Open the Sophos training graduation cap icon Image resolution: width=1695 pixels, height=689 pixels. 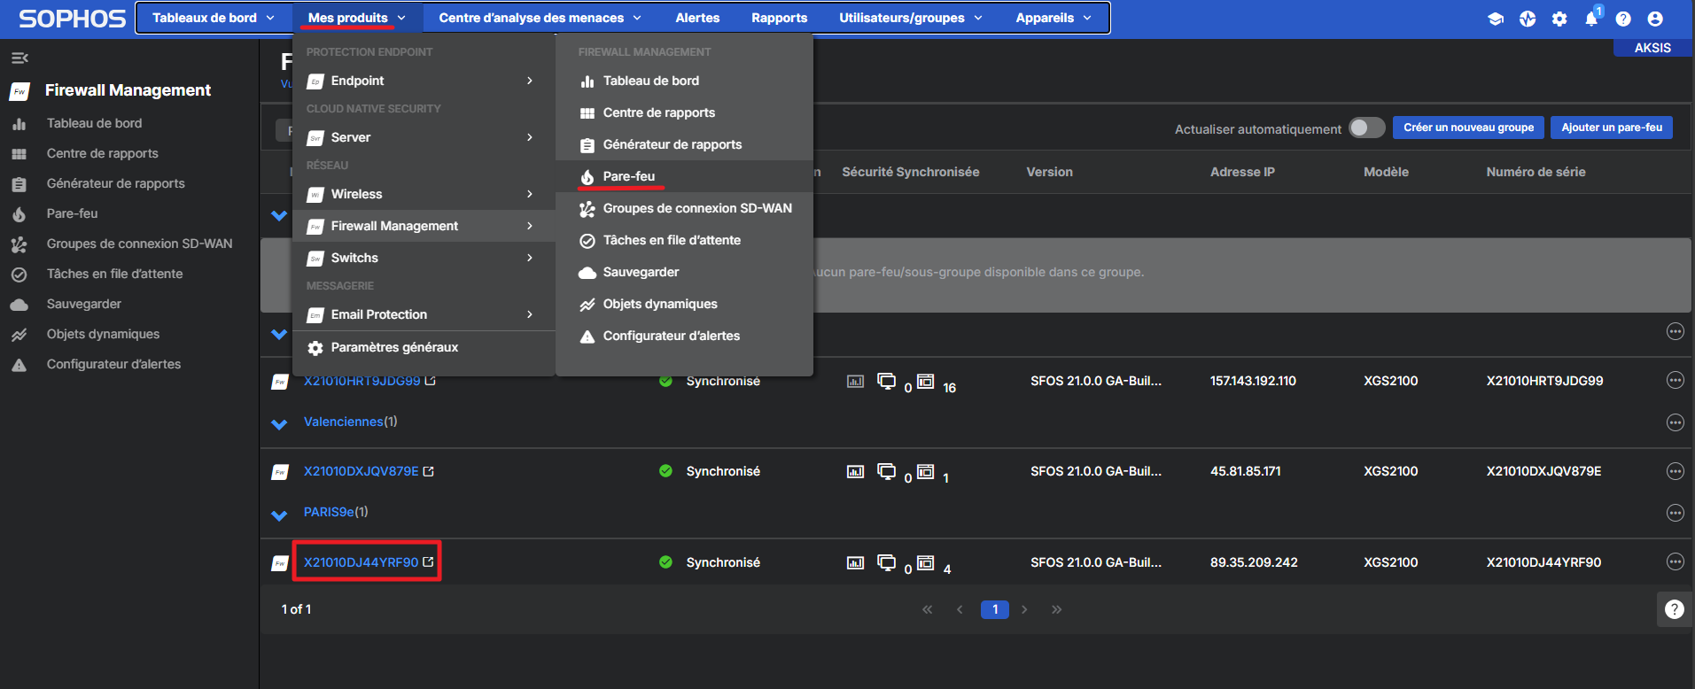coord(1496,19)
